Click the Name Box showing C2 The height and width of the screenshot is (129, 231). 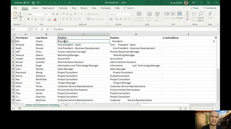(x=19, y=29)
